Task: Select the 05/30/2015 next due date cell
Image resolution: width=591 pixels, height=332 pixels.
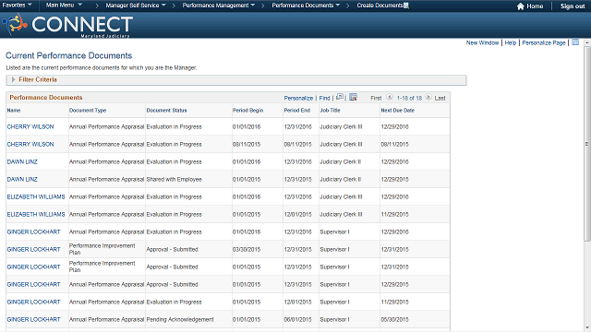Action: [x=394, y=319]
